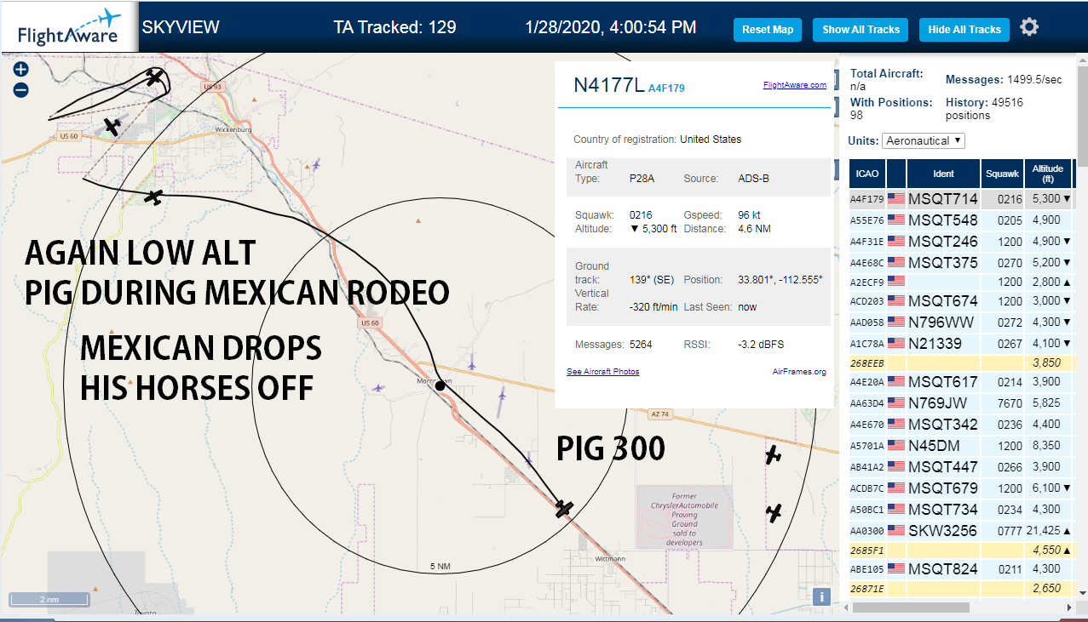1088x622 pixels.
Task: Click the table scrollbar down arrow
Action: [x=1082, y=592]
